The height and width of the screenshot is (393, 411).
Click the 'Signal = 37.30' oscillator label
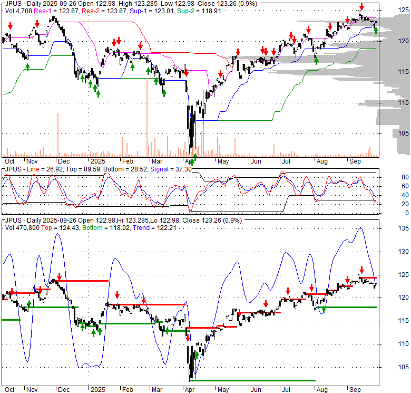pos(171,169)
